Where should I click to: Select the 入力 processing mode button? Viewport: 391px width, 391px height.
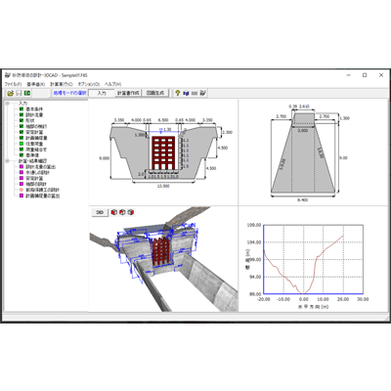[102, 93]
